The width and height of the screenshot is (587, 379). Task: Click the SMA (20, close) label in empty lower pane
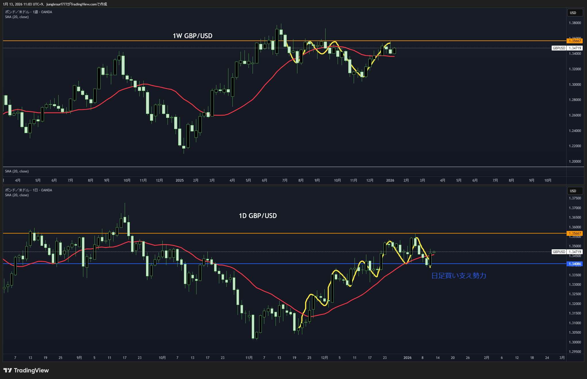point(17,171)
